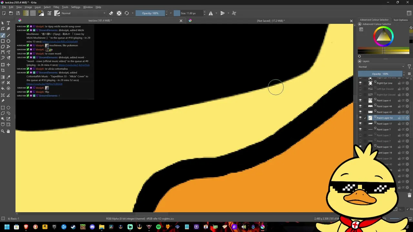Open the Layer menu
413x232 pixels.
tap(38, 7)
